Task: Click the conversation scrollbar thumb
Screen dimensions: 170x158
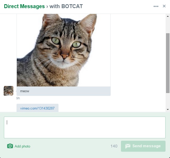Action: [168, 63]
